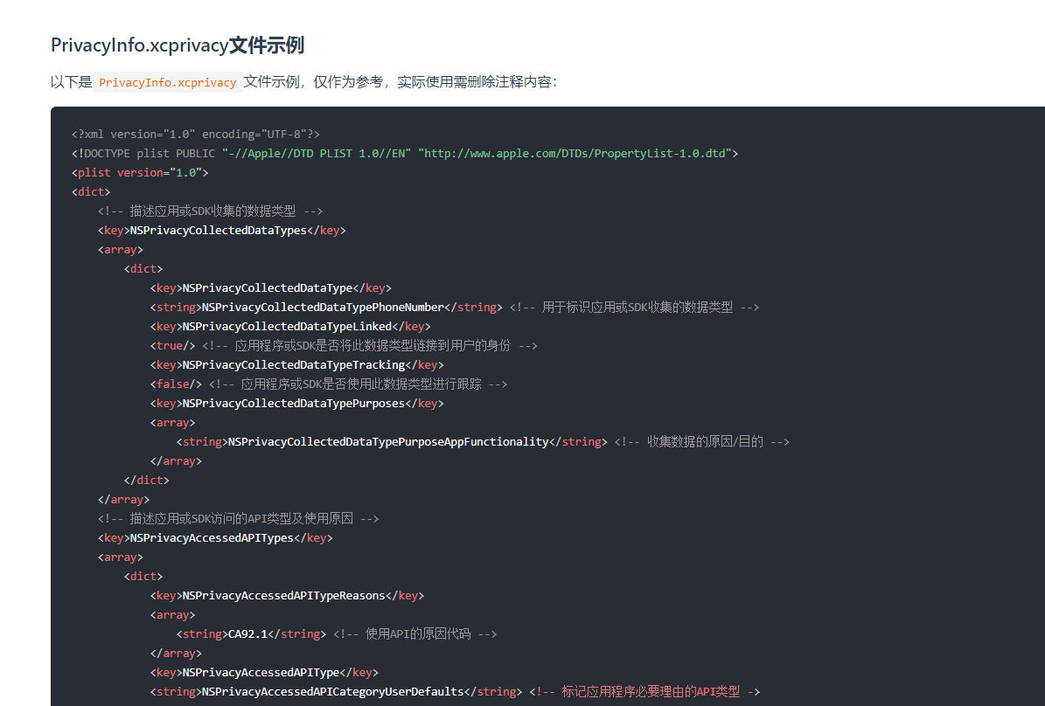Click the key NSPrivacyCollectedDataTypePurposes
Screen dimensions: 1045x706
point(296,404)
